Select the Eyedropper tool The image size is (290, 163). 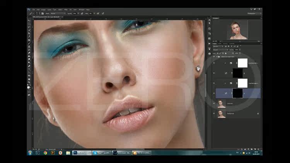pos(29,37)
